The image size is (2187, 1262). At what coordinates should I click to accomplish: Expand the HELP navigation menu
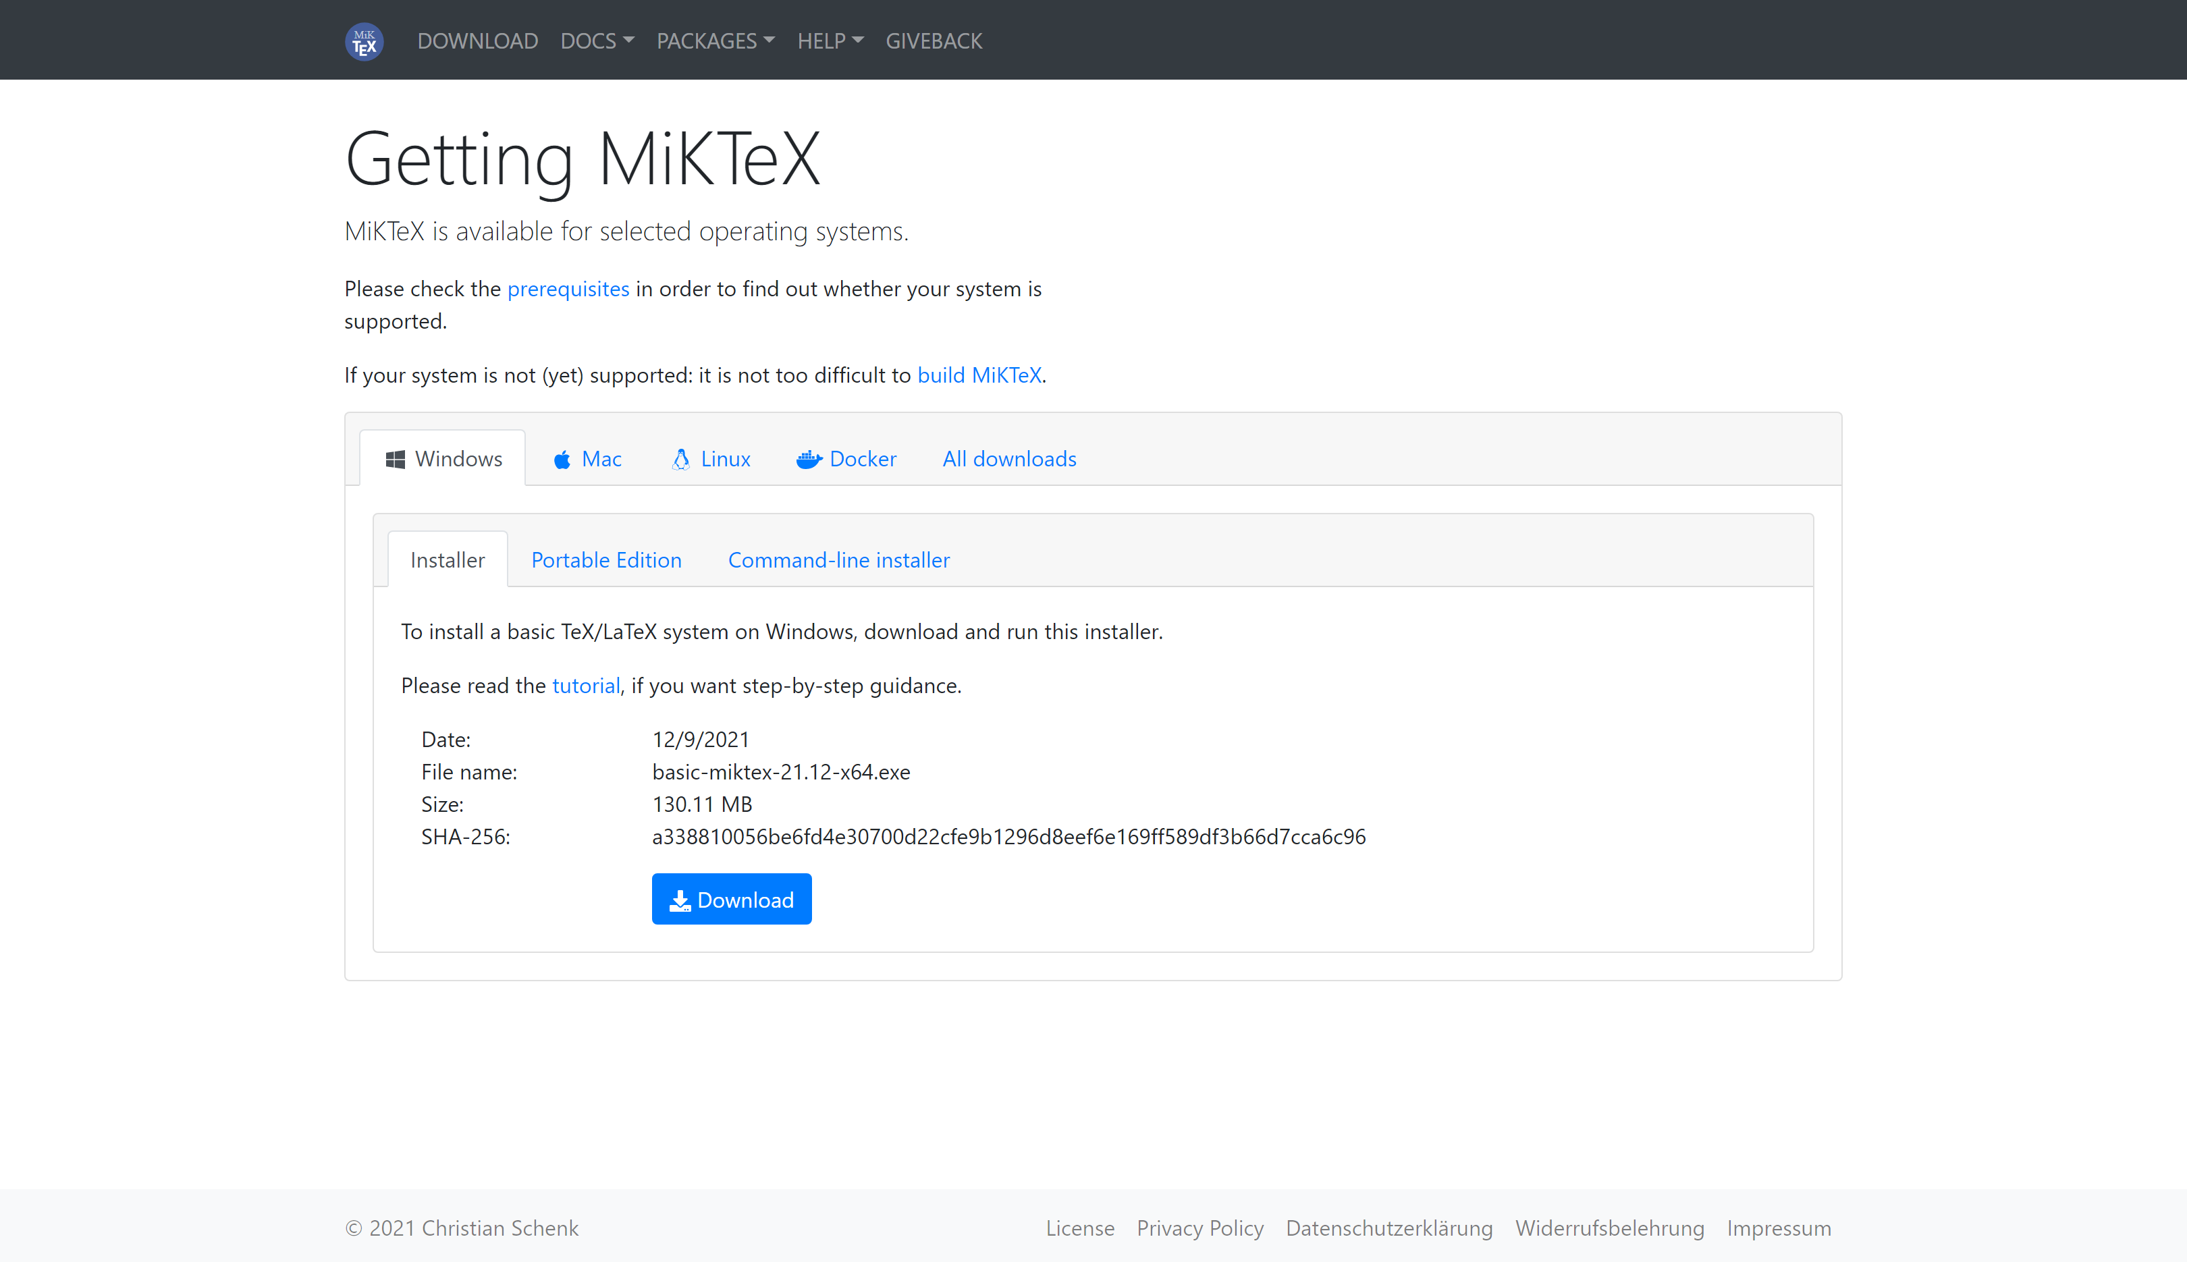tap(828, 39)
